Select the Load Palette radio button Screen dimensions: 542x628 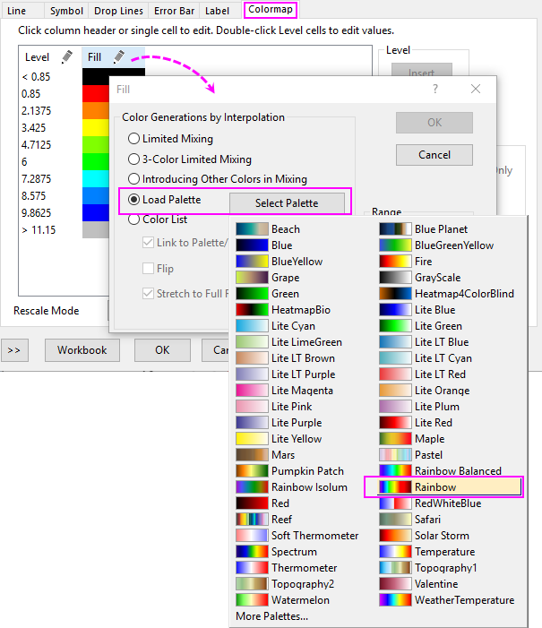click(x=133, y=200)
